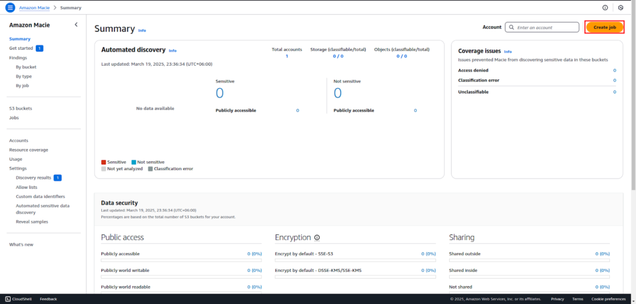Viewport: 636px width, 304px height.
Task: Click Publicly world writable 0 (0%) value
Action: 254,270
